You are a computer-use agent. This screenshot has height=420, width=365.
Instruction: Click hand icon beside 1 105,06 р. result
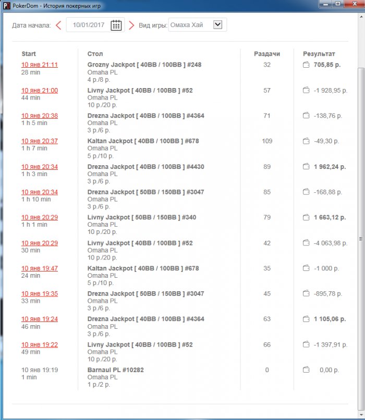pos(307,319)
